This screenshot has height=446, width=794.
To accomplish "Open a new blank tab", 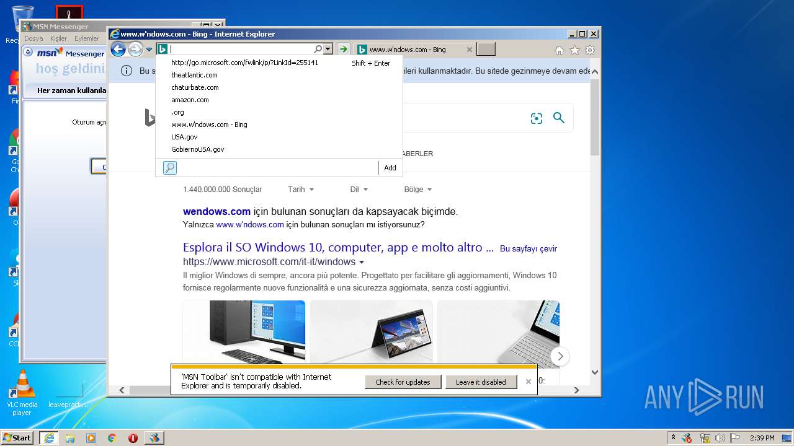I will point(486,50).
